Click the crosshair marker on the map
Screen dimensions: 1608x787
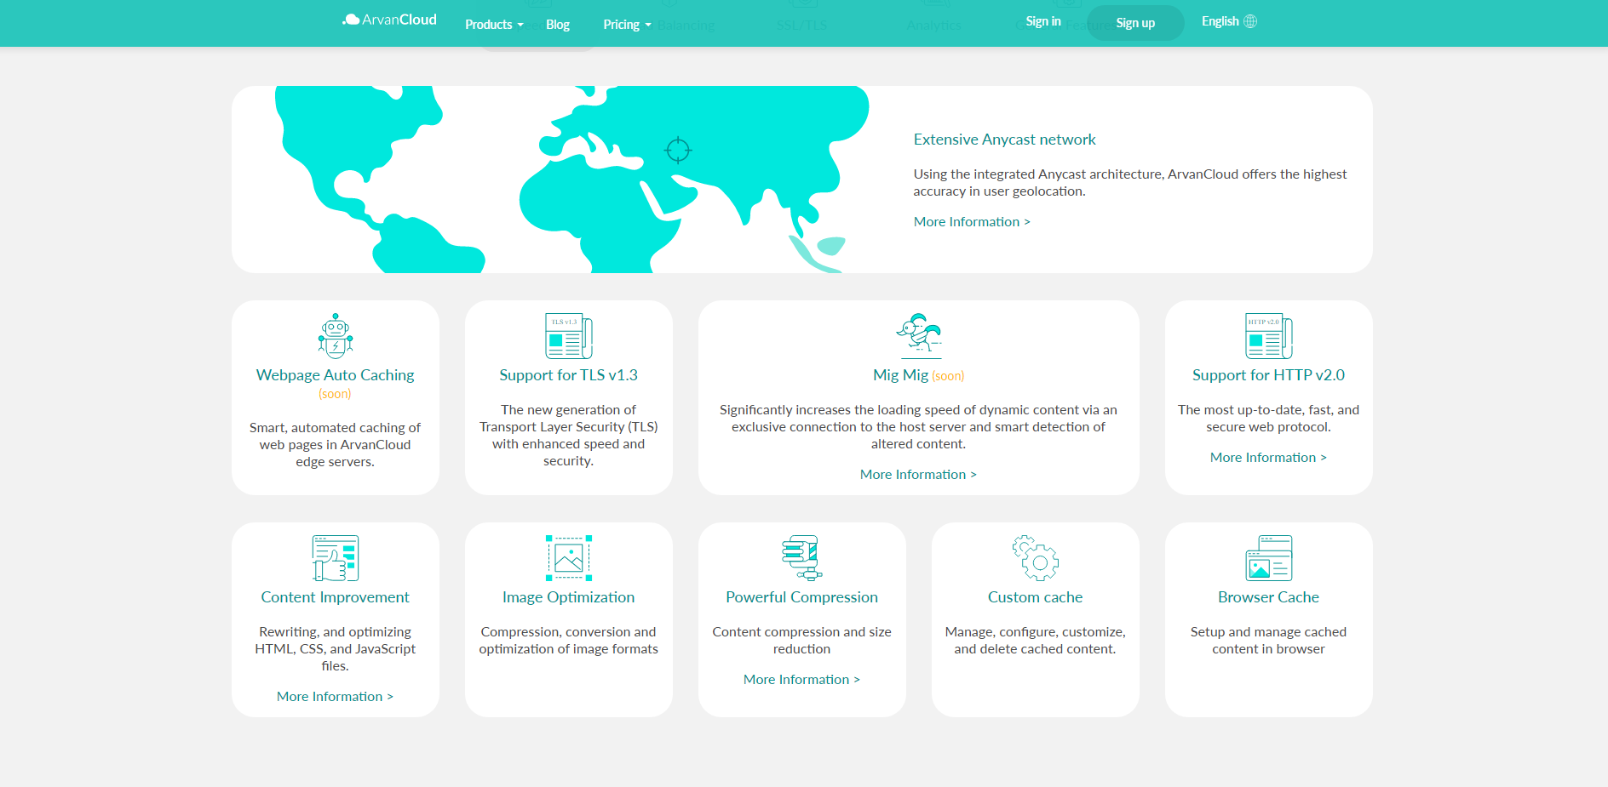point(678,151)
